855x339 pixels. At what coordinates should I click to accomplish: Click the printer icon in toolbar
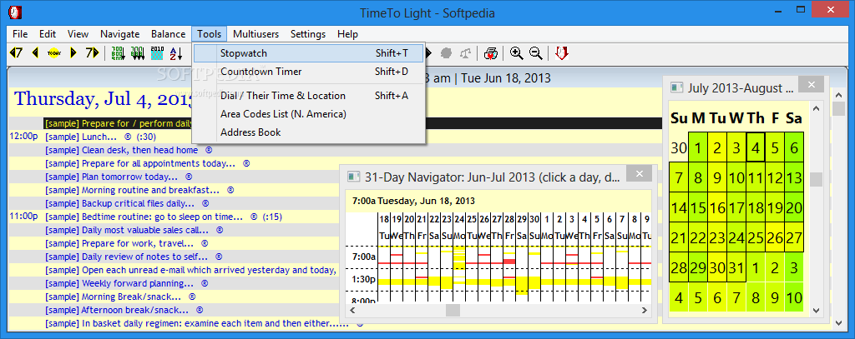tap(491, 52)
